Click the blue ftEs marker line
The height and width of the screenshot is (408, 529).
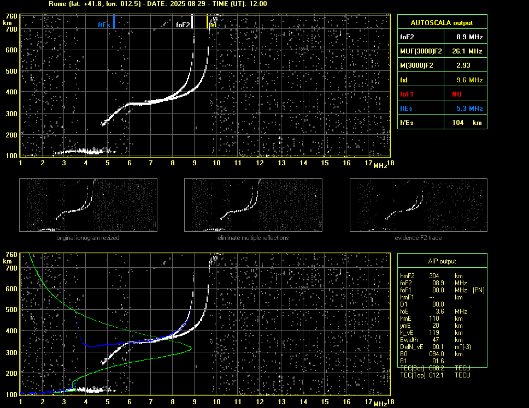tap(114, 21)
